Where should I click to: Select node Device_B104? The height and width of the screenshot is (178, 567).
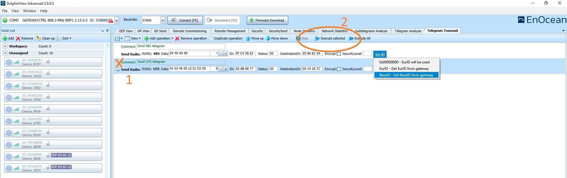(x=53, y=133)
